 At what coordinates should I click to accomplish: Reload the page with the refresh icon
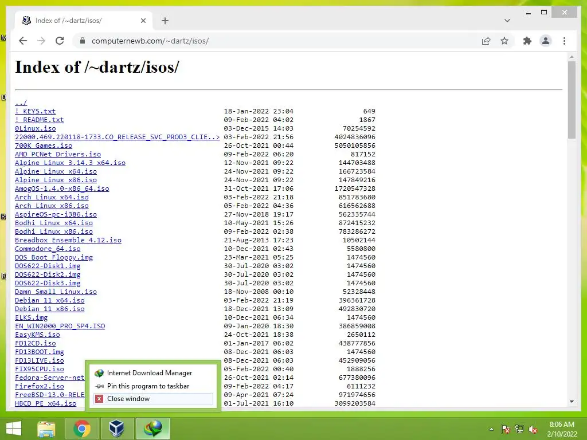click(60, 41)
